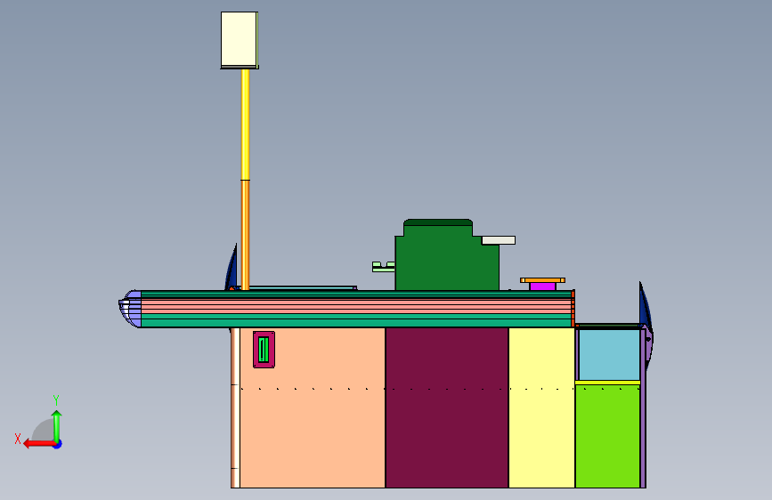Select the lavender rounded conveyor end cap
772x500 pixels.
131,309
